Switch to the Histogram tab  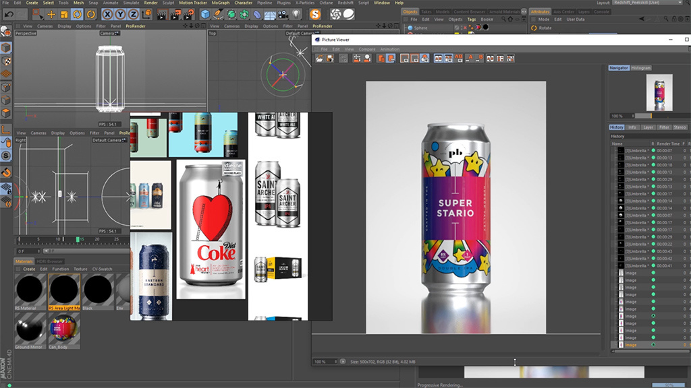tap(641, 68)
